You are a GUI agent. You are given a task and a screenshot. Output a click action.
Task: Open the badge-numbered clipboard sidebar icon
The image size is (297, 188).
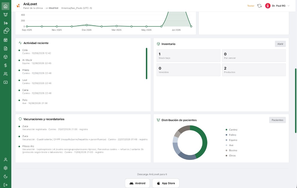click(6, 31)
